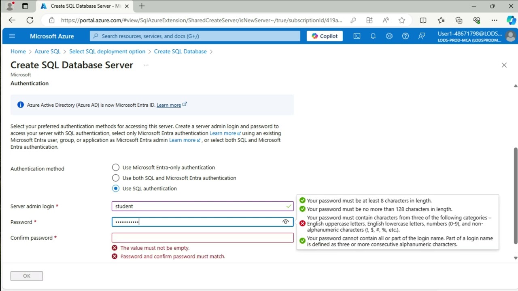Click the Read aloud icon

[x=386, y=20]
